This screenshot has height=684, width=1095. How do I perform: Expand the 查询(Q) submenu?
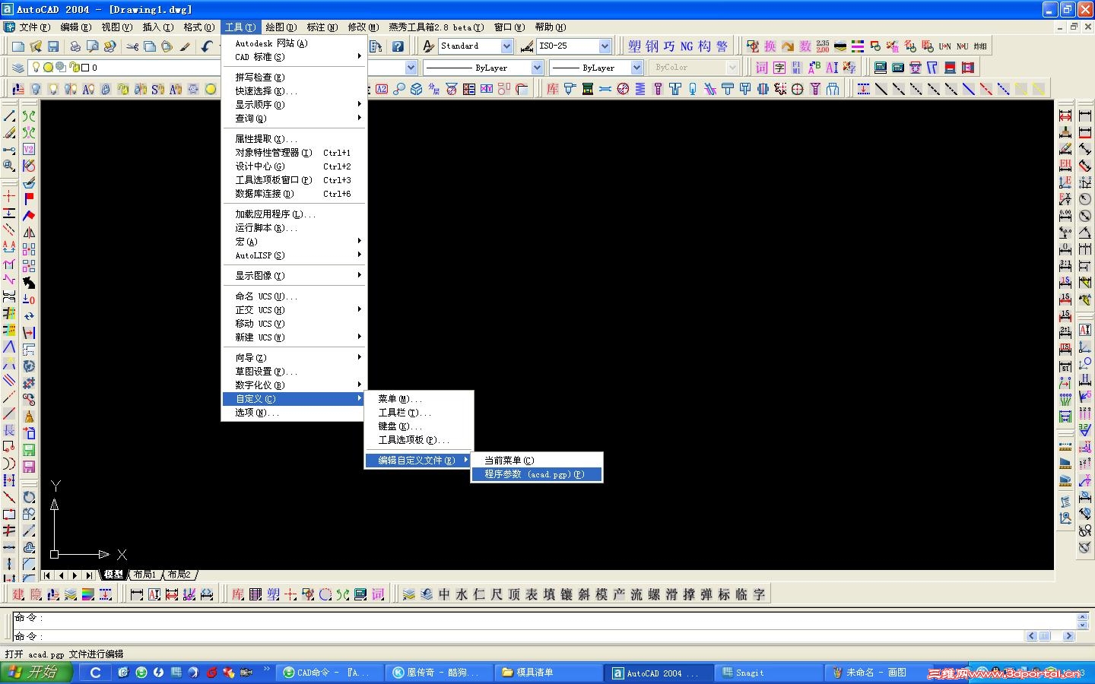tap(294, 119)
